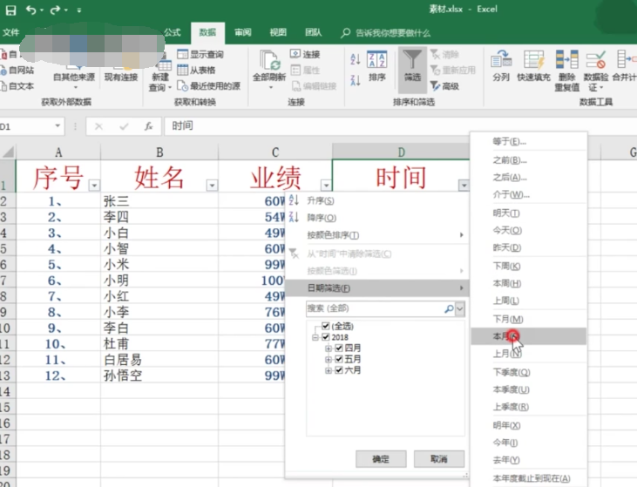Image resolution: width=637 pixels, height=487 pixels.
Task: Click the 新建查询 (New Query) icon
Action: click(x=161, y=61)
